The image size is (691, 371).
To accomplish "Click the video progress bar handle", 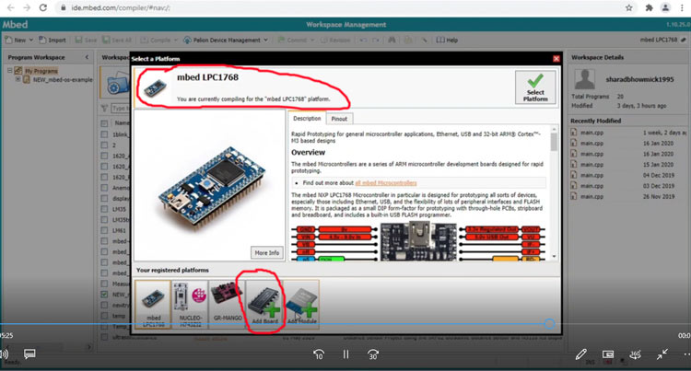I will point(549,324).
